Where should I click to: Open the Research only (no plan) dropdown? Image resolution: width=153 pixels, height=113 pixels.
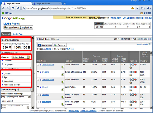click(x=18, y=27)
